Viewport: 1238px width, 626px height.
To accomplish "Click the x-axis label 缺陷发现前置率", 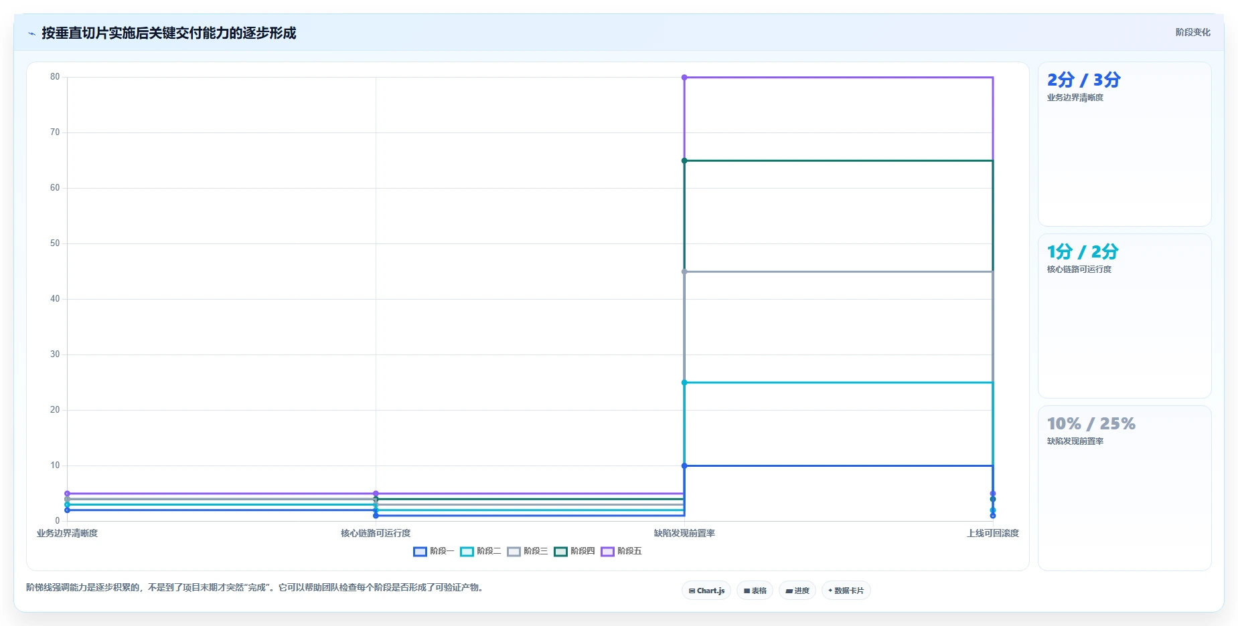I will [x=684, y=533].
